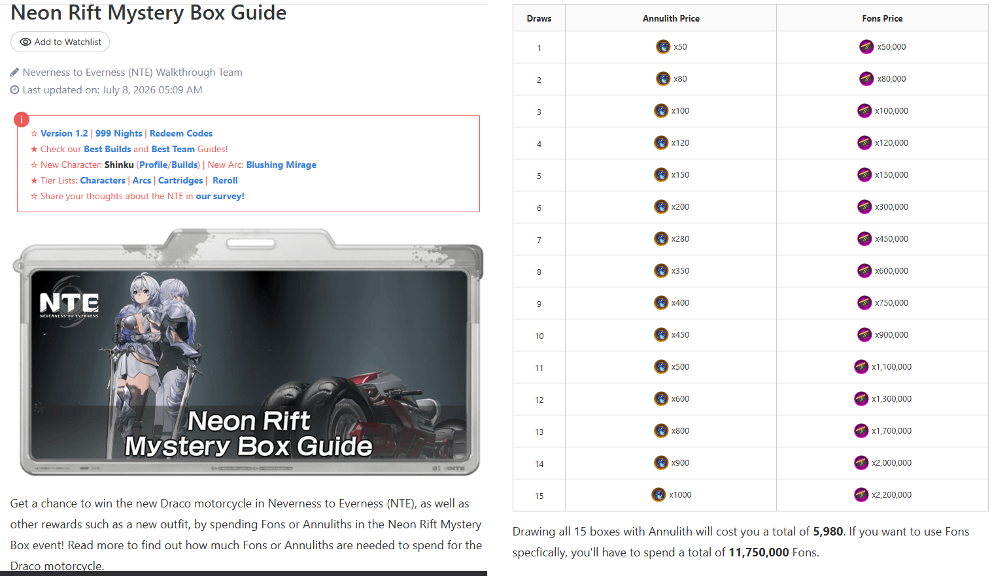1007x576 pixels.
Task: Open the Blushing Mirage arc link
Action: tap(281, 165)
